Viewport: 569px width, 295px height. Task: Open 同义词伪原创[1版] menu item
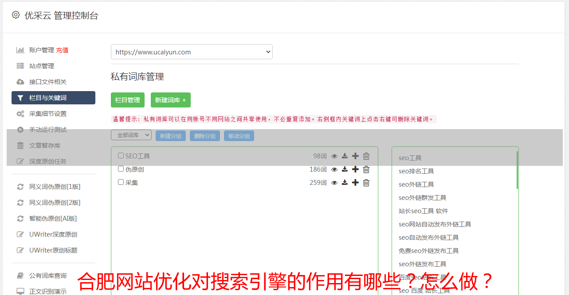click(55, 187)
